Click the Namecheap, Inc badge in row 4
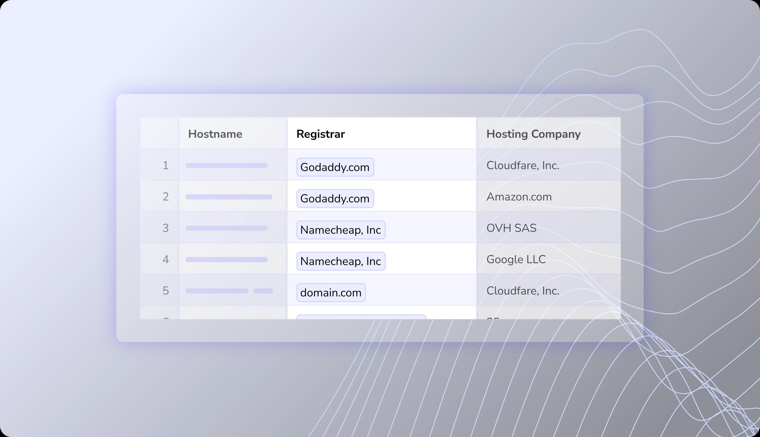The height and width of the screenshot is (437, 760). (x=341, y=261)
